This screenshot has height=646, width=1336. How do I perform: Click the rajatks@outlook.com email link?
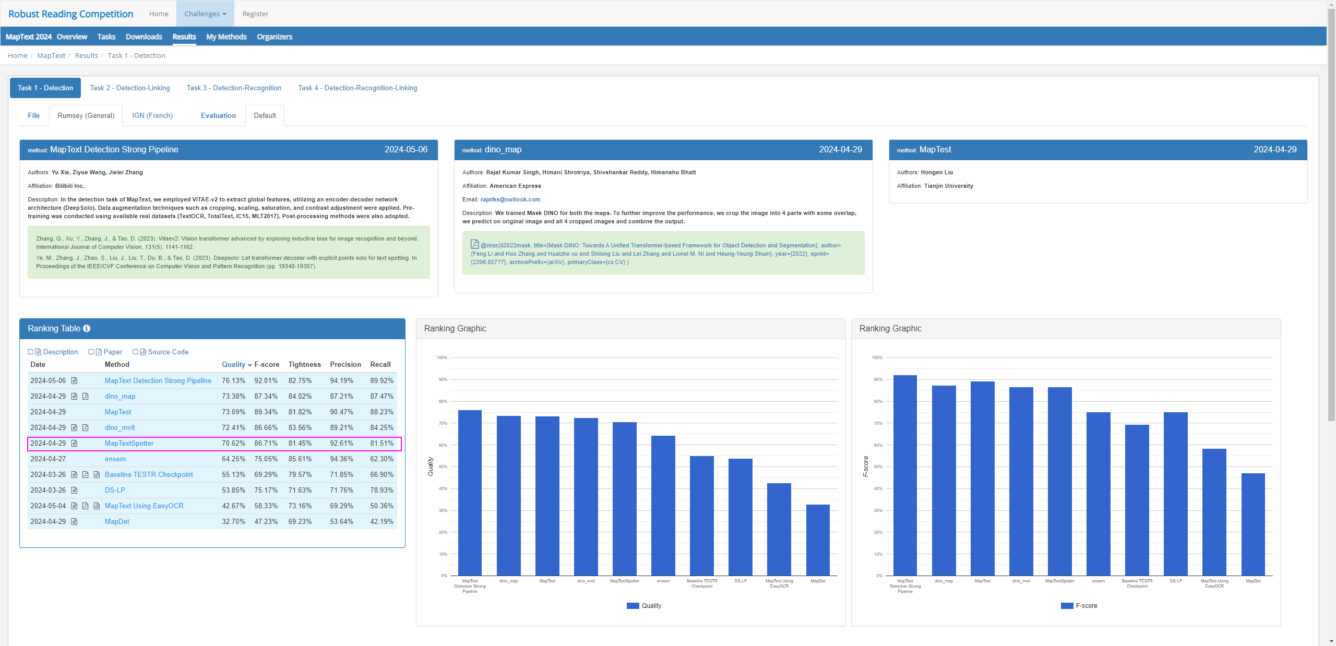(510, 199)
